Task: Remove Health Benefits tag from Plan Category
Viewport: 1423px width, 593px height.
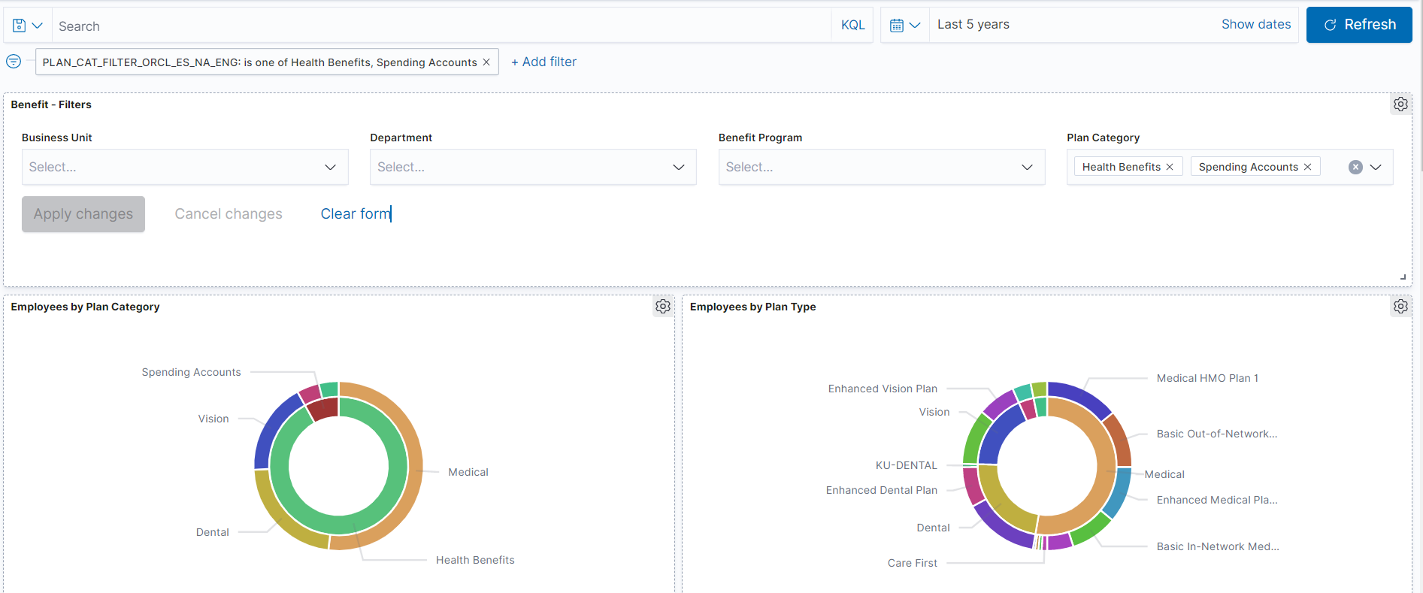Action: point(1170,167)
